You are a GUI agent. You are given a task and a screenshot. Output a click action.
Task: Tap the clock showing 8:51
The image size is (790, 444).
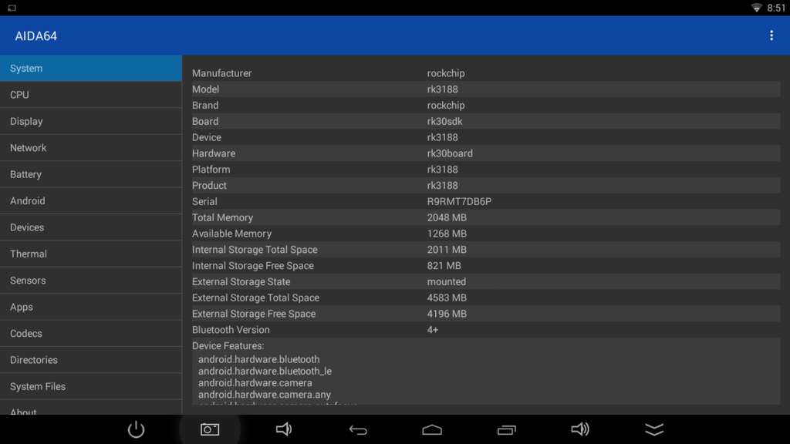(776, 8)
